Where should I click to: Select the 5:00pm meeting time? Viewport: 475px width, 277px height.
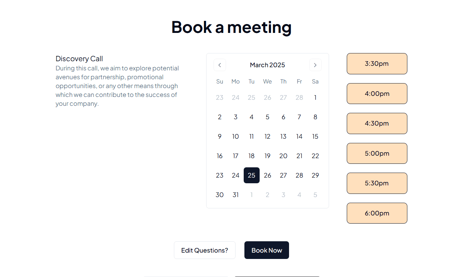tap(377, 153)
